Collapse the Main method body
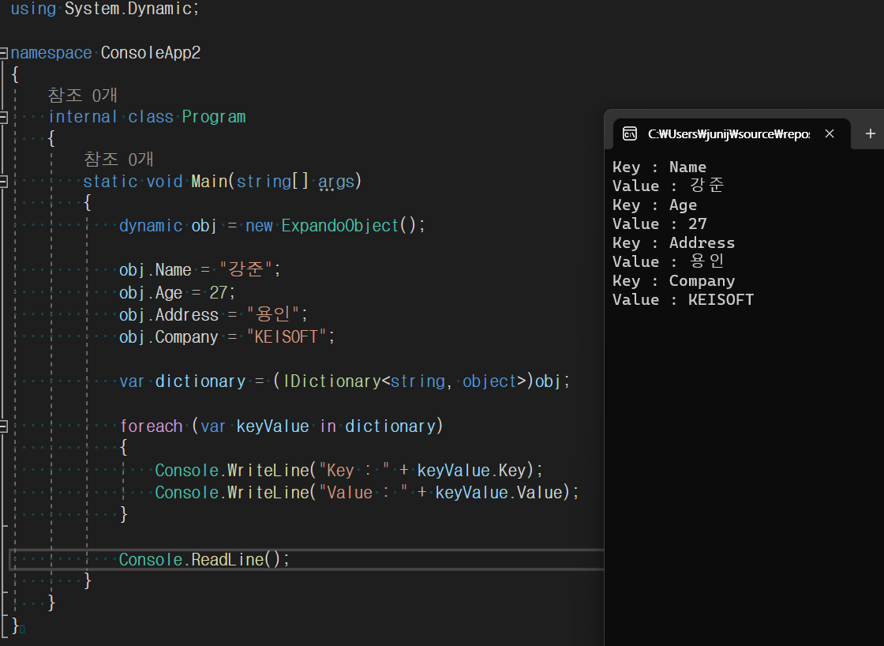 [x=4, y=181]
